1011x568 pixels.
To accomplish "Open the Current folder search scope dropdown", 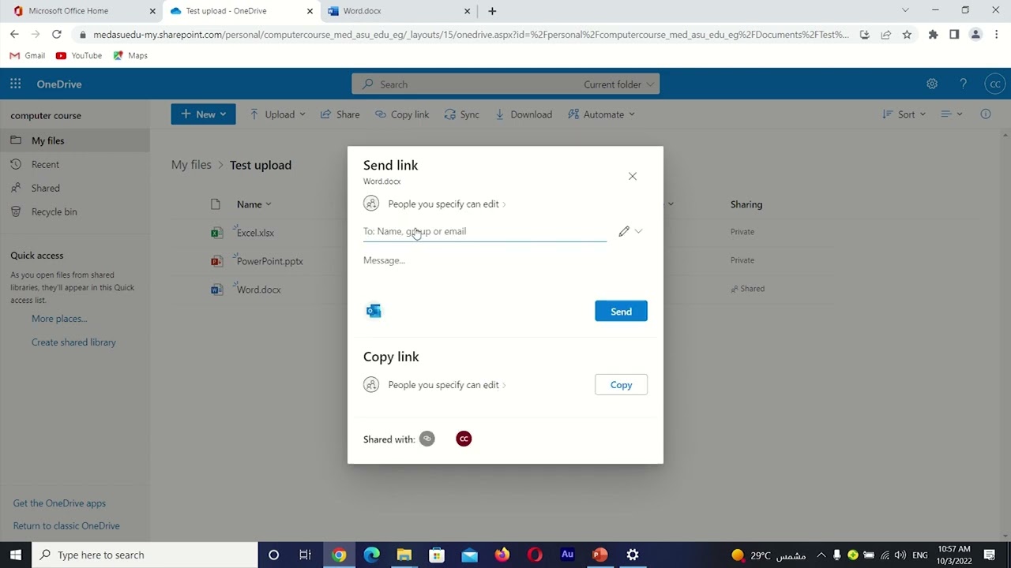I will click(x=618, y=84).
